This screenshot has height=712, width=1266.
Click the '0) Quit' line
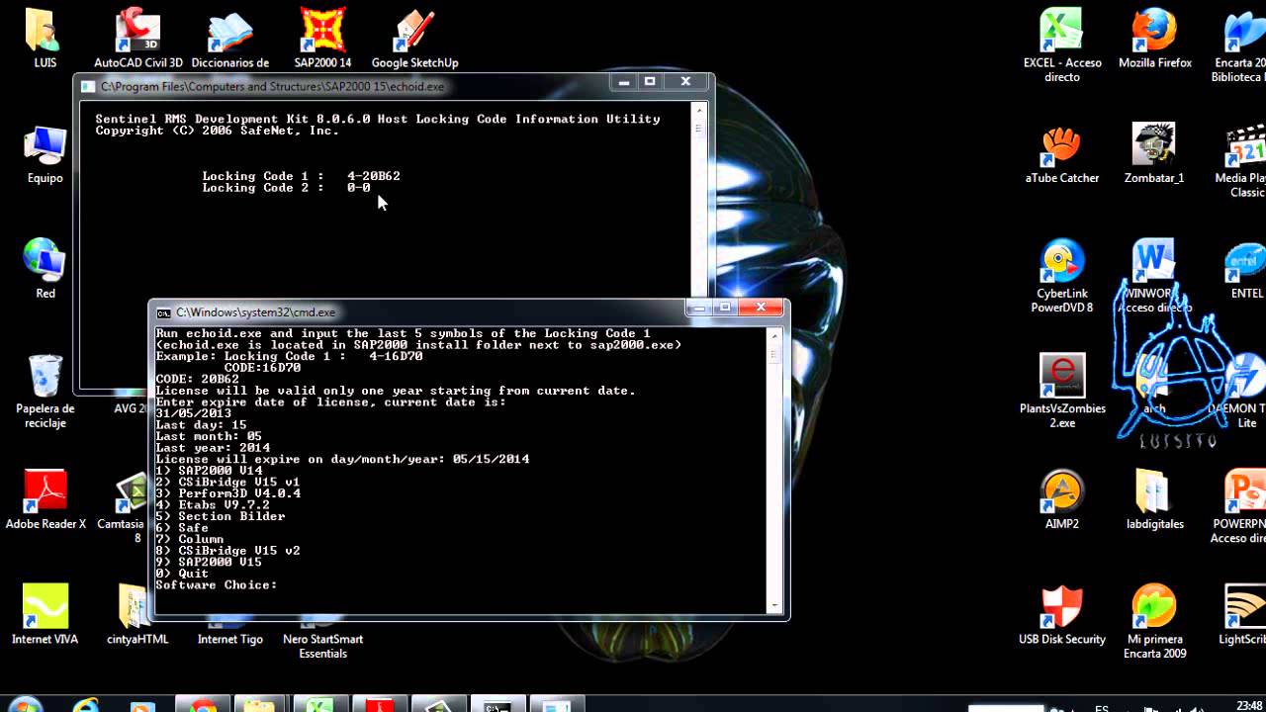tap(182, 574)
